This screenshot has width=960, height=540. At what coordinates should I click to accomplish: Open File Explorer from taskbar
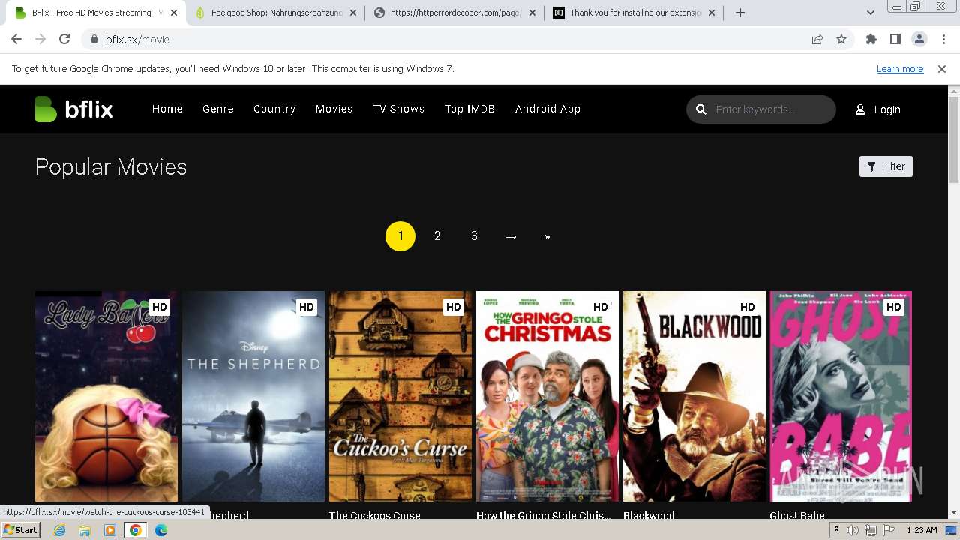pyautogui.click(x=85, y=530)
